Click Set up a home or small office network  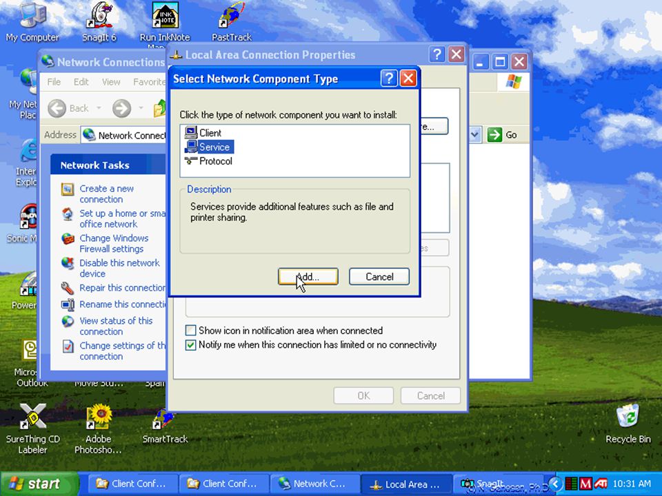pyautogui.click(x=123, y=218)
